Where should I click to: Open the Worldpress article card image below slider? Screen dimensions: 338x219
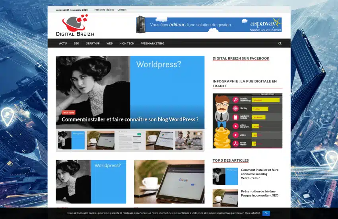coord(91,182)
